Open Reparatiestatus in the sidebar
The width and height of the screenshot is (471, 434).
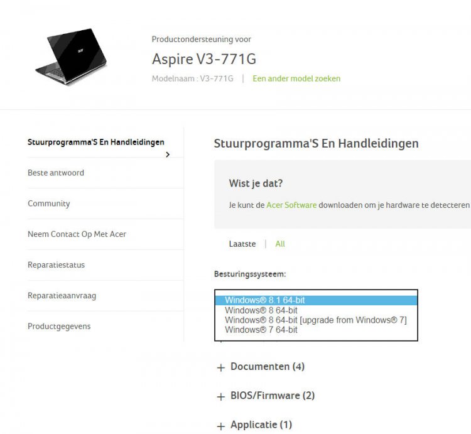point(56,265)
